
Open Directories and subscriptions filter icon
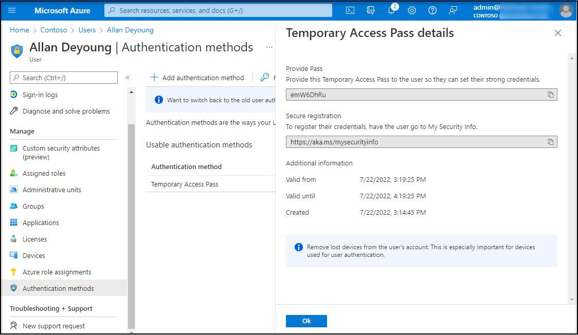(371, 10)
